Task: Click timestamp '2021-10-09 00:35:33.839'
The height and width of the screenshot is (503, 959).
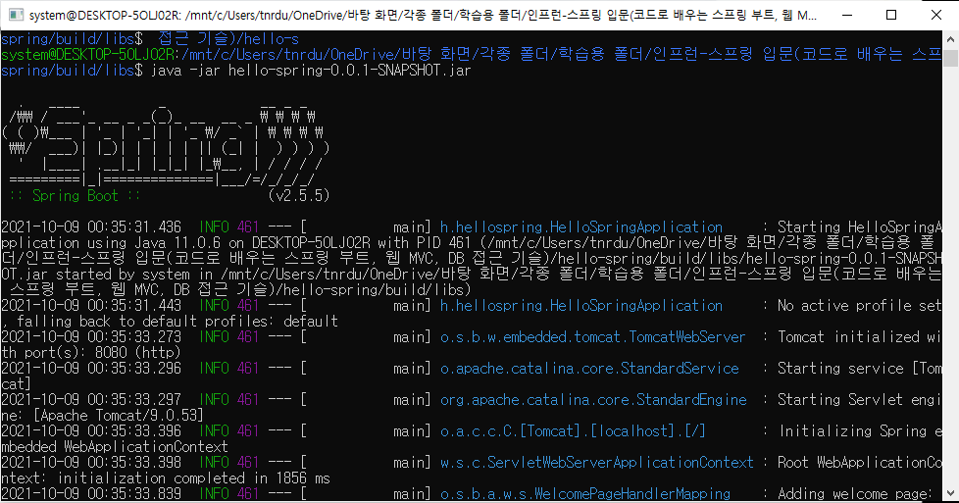Action: 91,494
